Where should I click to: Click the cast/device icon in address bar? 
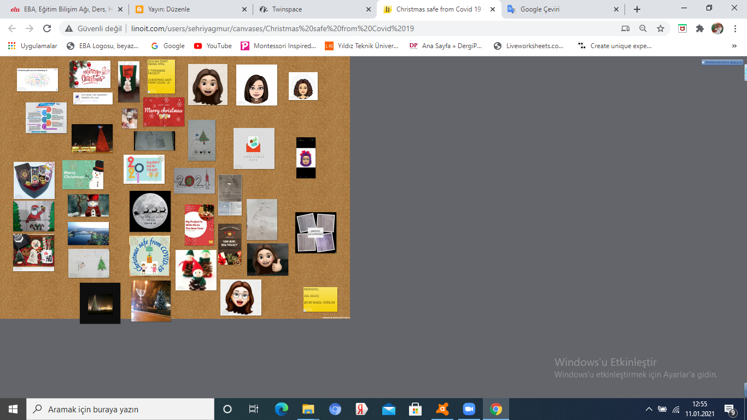(x=626, y=28)
